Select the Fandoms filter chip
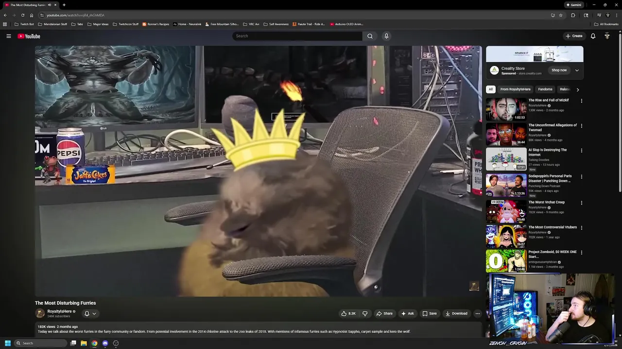 pyautogui.click(x=545, y=89)
